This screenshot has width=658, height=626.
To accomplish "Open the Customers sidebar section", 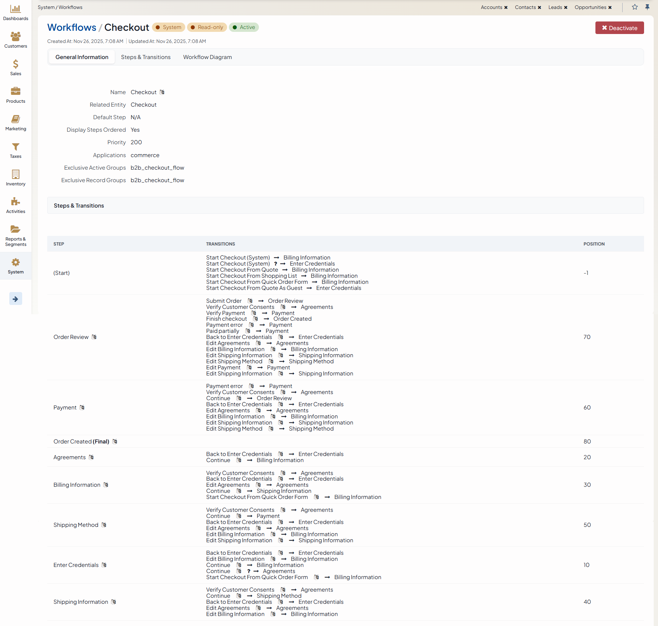I will (15, 40).
